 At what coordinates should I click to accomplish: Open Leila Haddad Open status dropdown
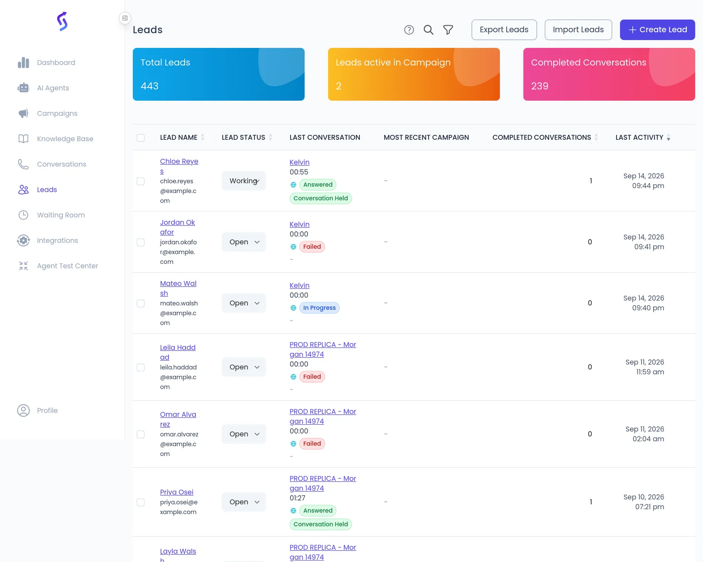244,367
